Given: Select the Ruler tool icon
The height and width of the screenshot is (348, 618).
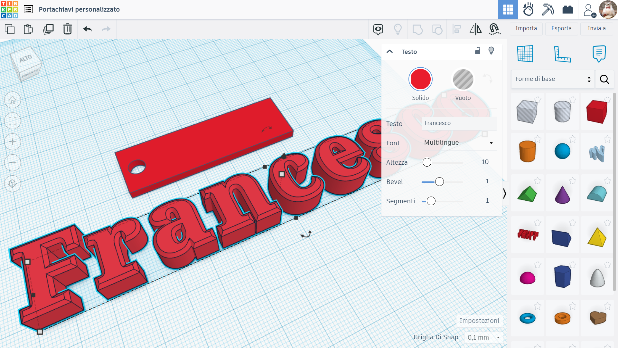Looking at the screenshot, I should tap(562, 54).
